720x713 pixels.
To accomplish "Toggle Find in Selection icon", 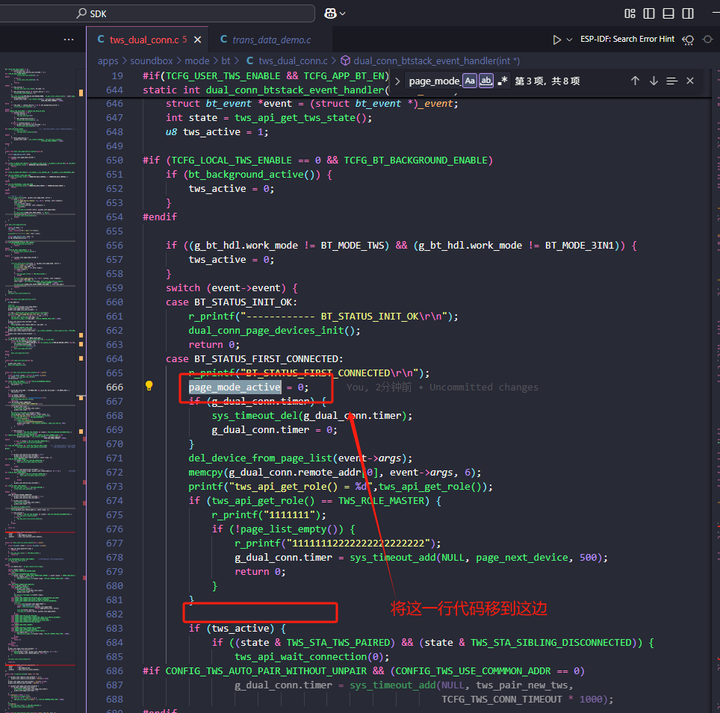I will [x=671, y=81].
